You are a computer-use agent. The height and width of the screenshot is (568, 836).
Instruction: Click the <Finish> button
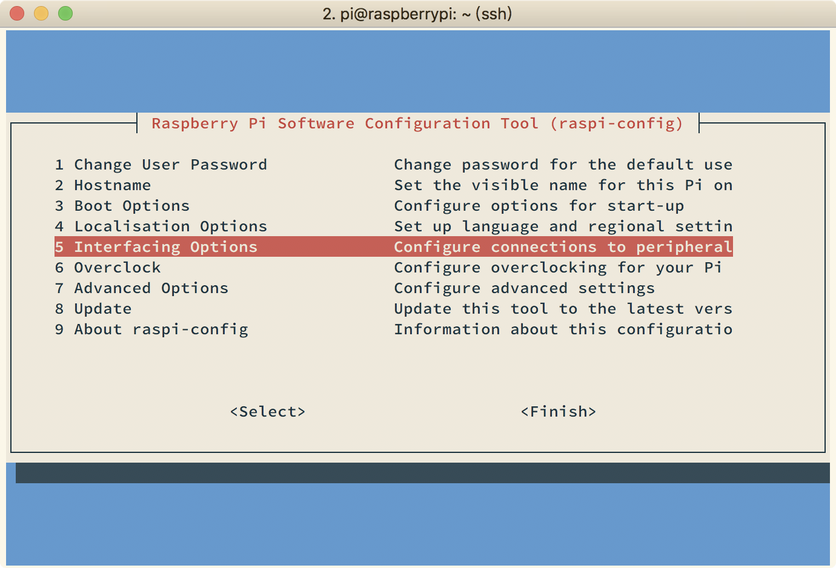pos(559,412)
